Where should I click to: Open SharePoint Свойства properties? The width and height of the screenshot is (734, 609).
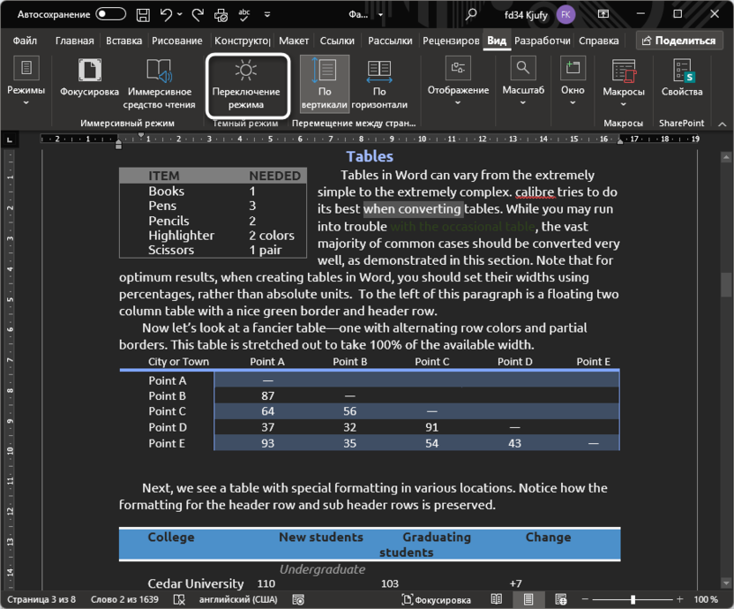682,79
